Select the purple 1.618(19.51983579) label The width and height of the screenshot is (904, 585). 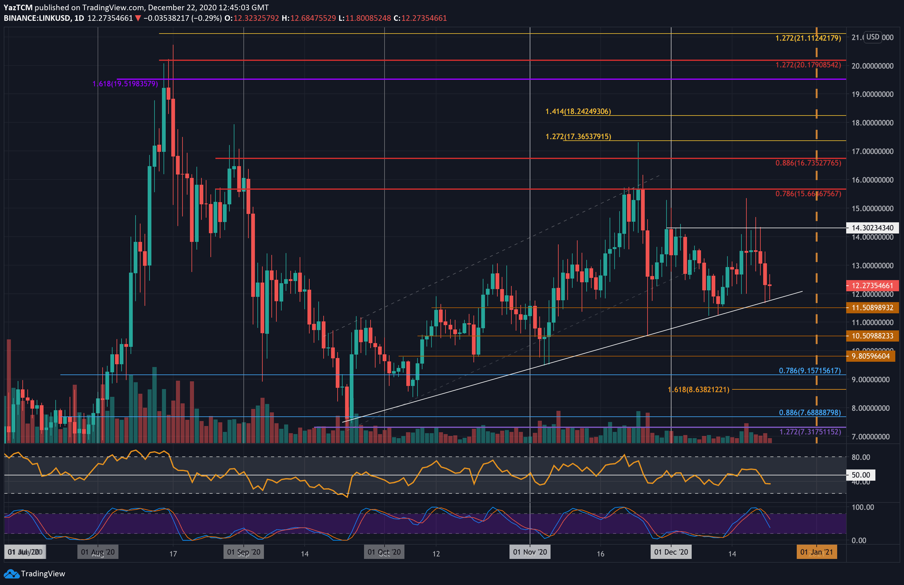125,84
